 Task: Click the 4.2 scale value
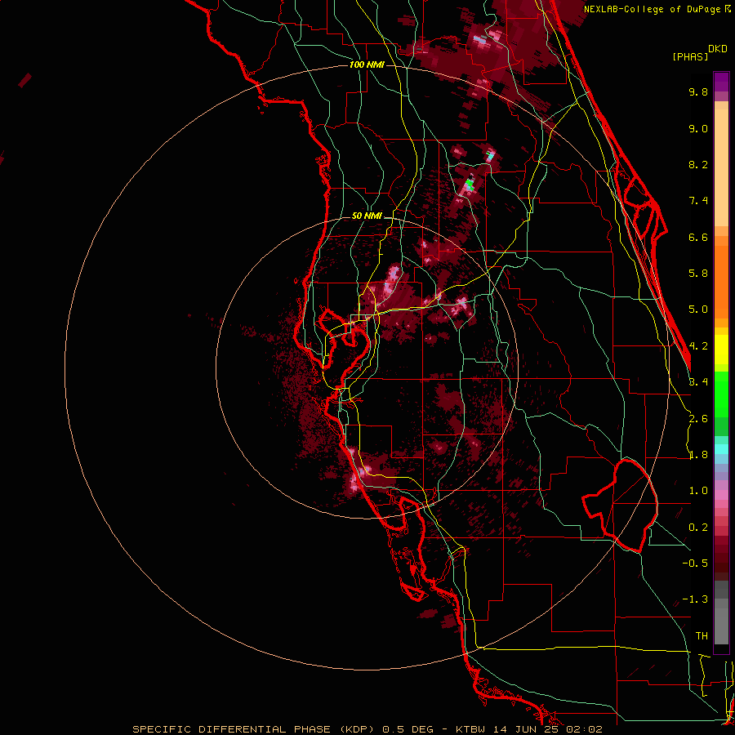pos(698,346)
